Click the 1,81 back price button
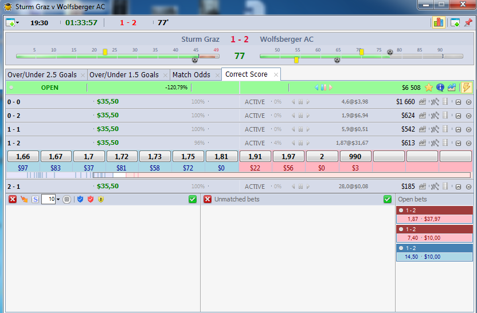 [x=221, y=157]
